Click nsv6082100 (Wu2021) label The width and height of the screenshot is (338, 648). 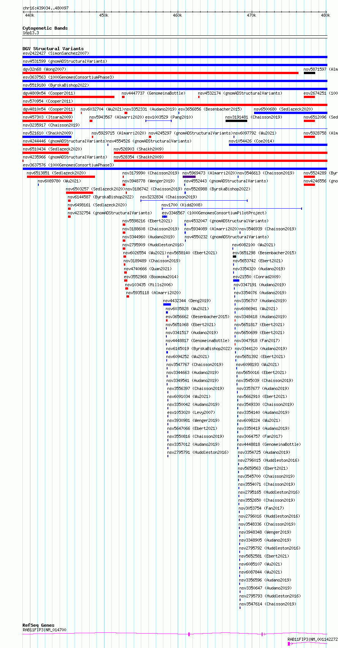(254, 245)
